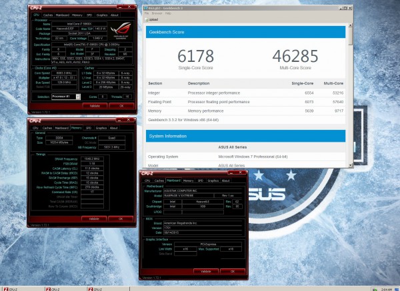Click Validate in the CPU-Z Mainboard window
This screenshot has width=400, height=291.
205,272
